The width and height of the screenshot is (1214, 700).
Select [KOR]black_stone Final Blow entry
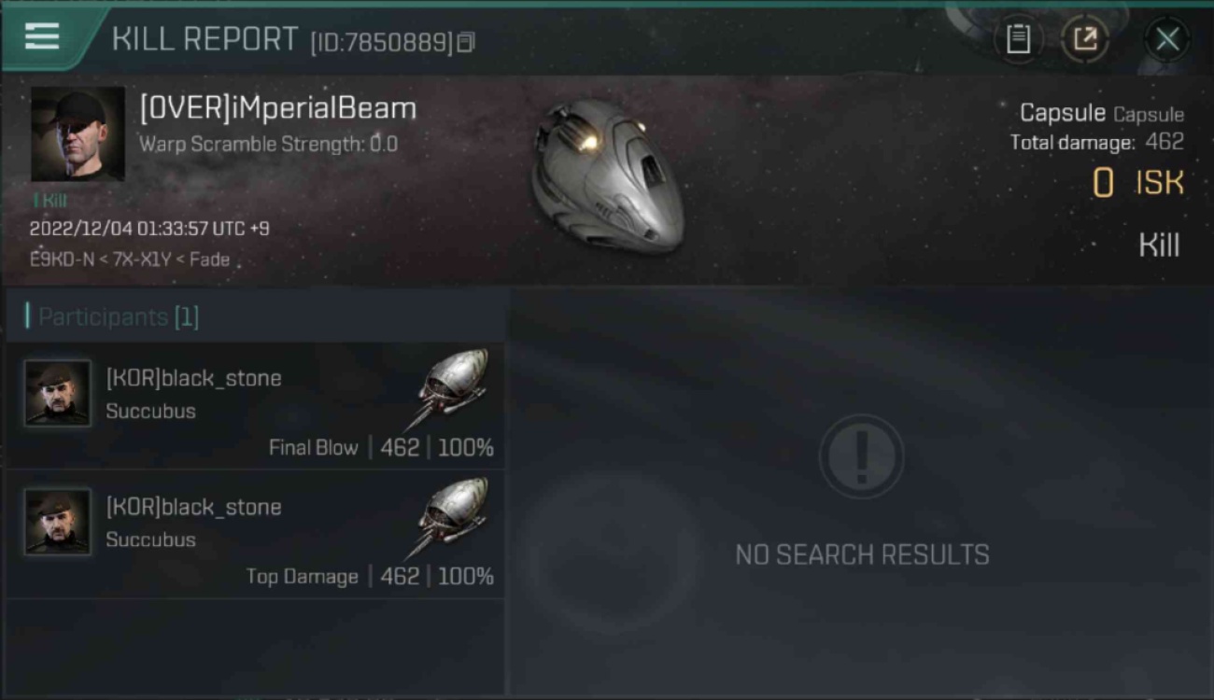tap(255, 406)
